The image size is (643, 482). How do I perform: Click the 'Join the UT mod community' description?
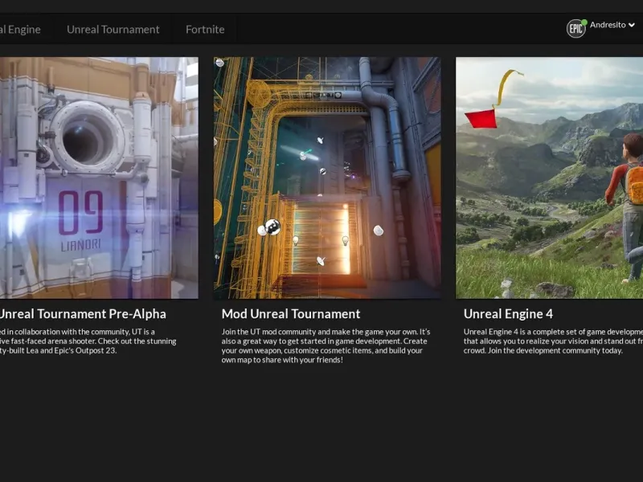point(326,345)
